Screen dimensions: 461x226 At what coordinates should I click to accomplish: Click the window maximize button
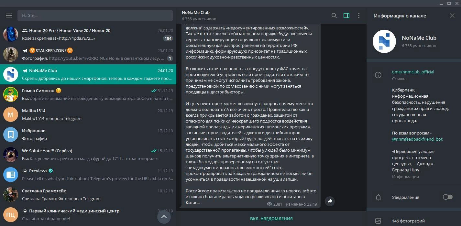(x=449, y=3)
